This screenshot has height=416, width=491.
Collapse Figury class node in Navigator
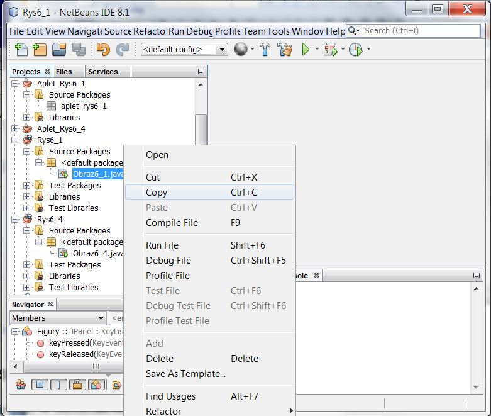(15, 332)
